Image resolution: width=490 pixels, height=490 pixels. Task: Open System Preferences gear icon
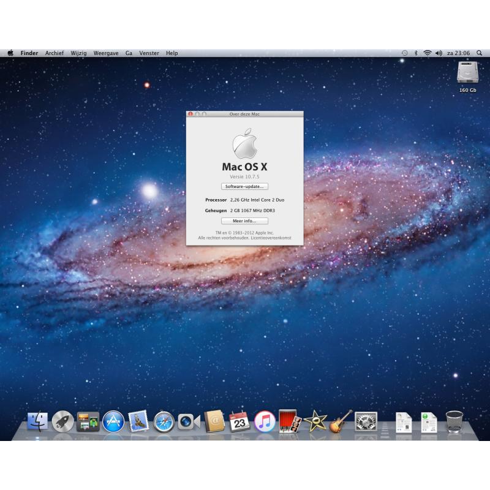[x=366, y=421]
